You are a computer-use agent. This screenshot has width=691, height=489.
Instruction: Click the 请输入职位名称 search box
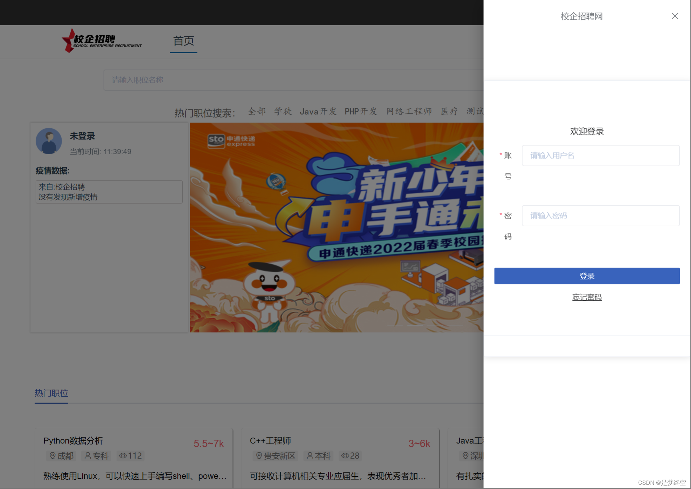(x=293, y=80)
